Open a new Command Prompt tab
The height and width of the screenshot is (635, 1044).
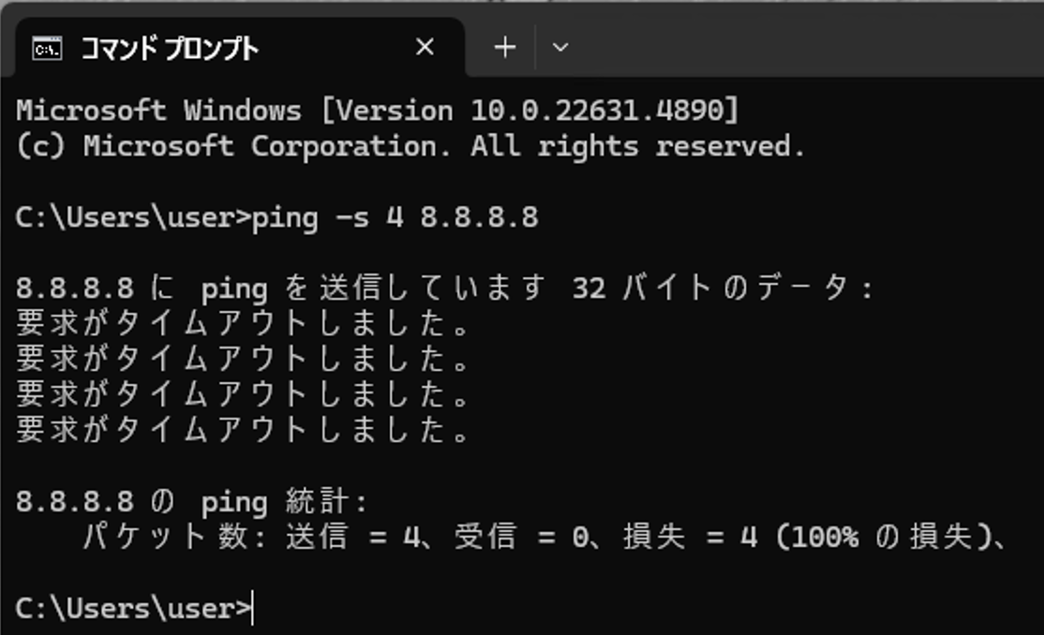[x=503, y=47]
